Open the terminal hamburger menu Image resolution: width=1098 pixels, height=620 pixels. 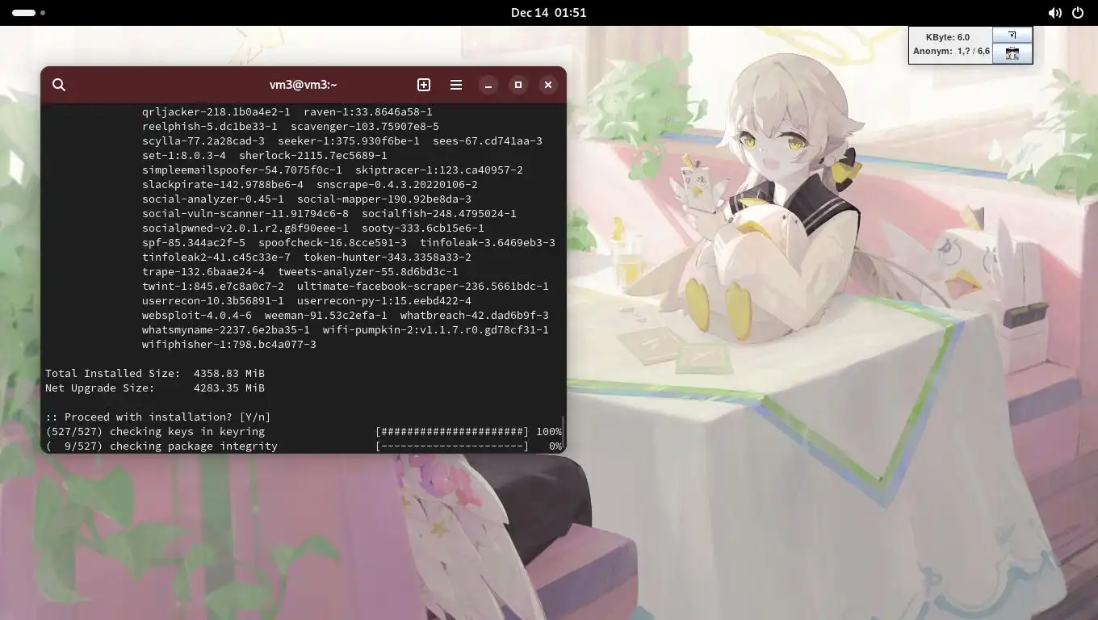(x=456, y=85)
